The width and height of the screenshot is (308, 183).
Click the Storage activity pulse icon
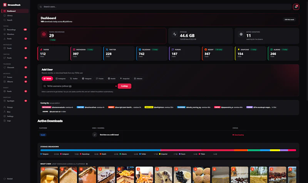(x=175, y=34)
